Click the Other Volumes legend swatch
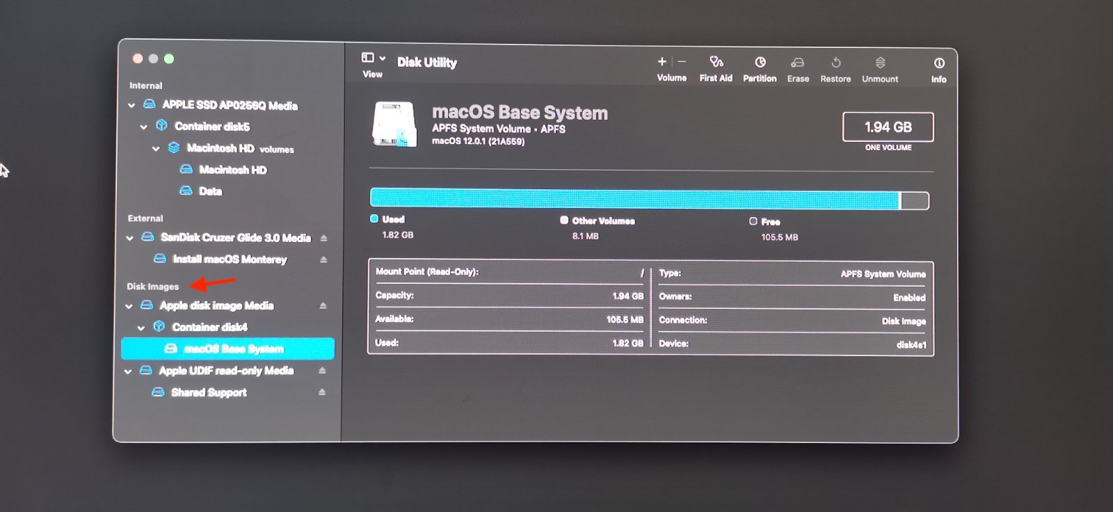This screenshot has height=512, width=1113. pos(564,220)
